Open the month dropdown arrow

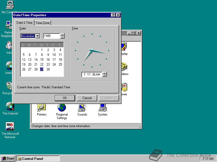click(38, 36)
